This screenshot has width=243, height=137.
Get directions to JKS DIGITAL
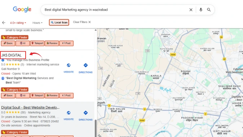pyautogui.click(x=85, y=65)
